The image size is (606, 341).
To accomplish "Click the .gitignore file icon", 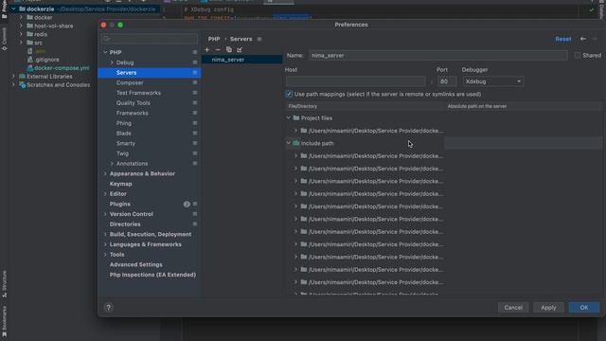I will [x=29, y=60].
